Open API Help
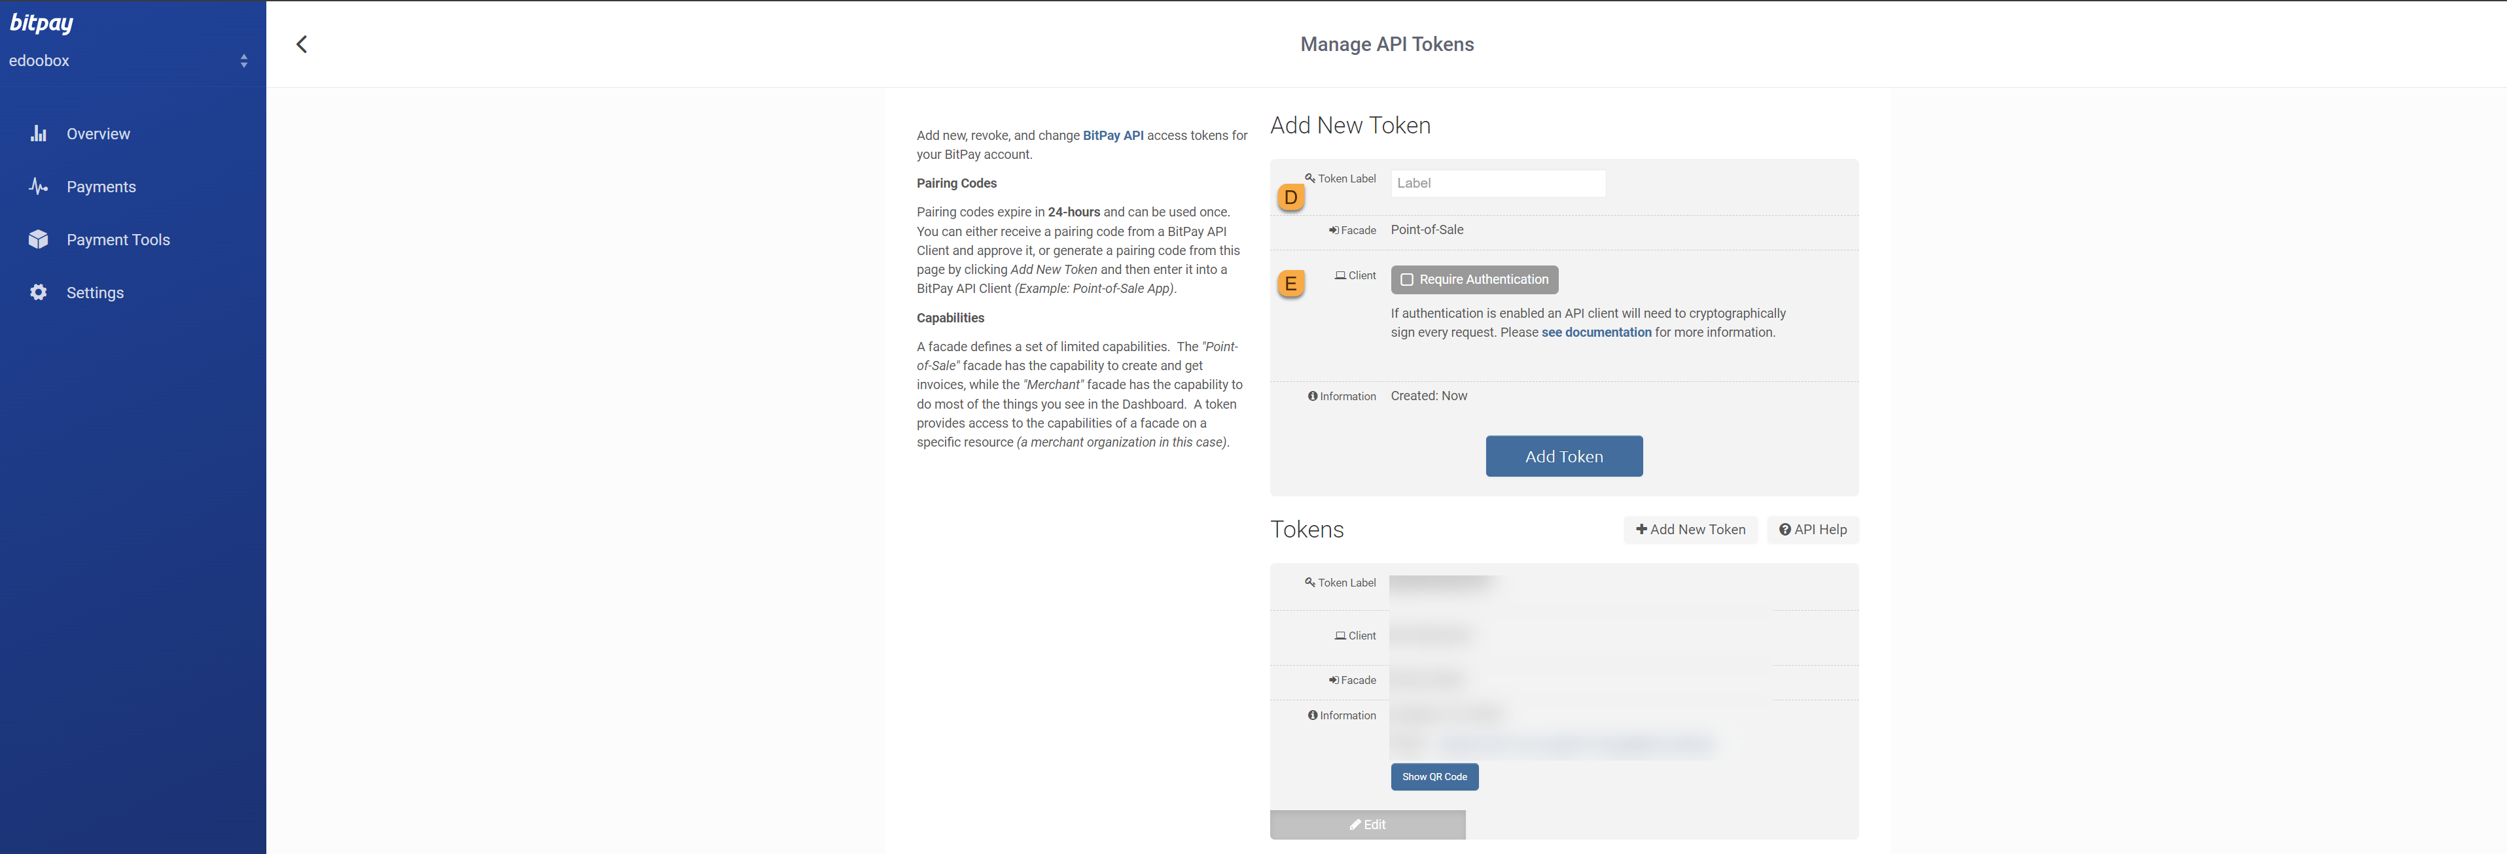 point(1812,529)
